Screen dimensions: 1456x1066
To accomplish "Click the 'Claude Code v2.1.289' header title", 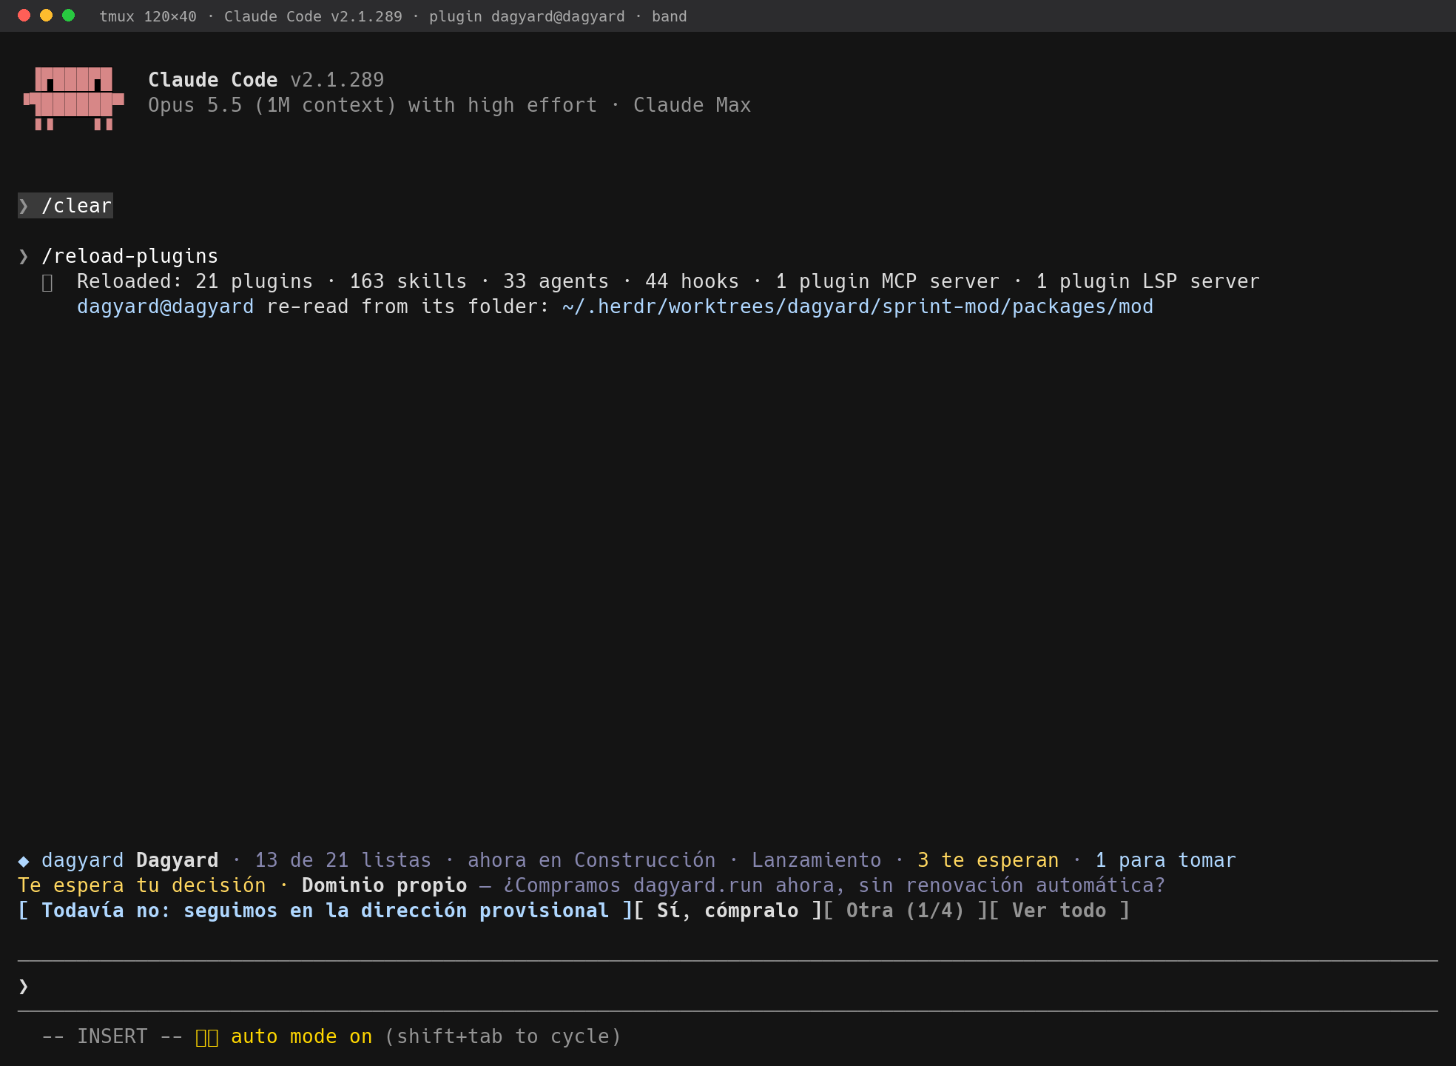I will coord(266,80).
